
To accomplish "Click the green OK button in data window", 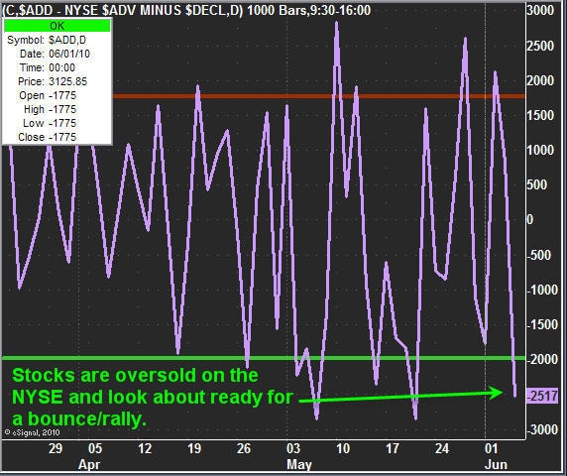I will coord(57,26).
